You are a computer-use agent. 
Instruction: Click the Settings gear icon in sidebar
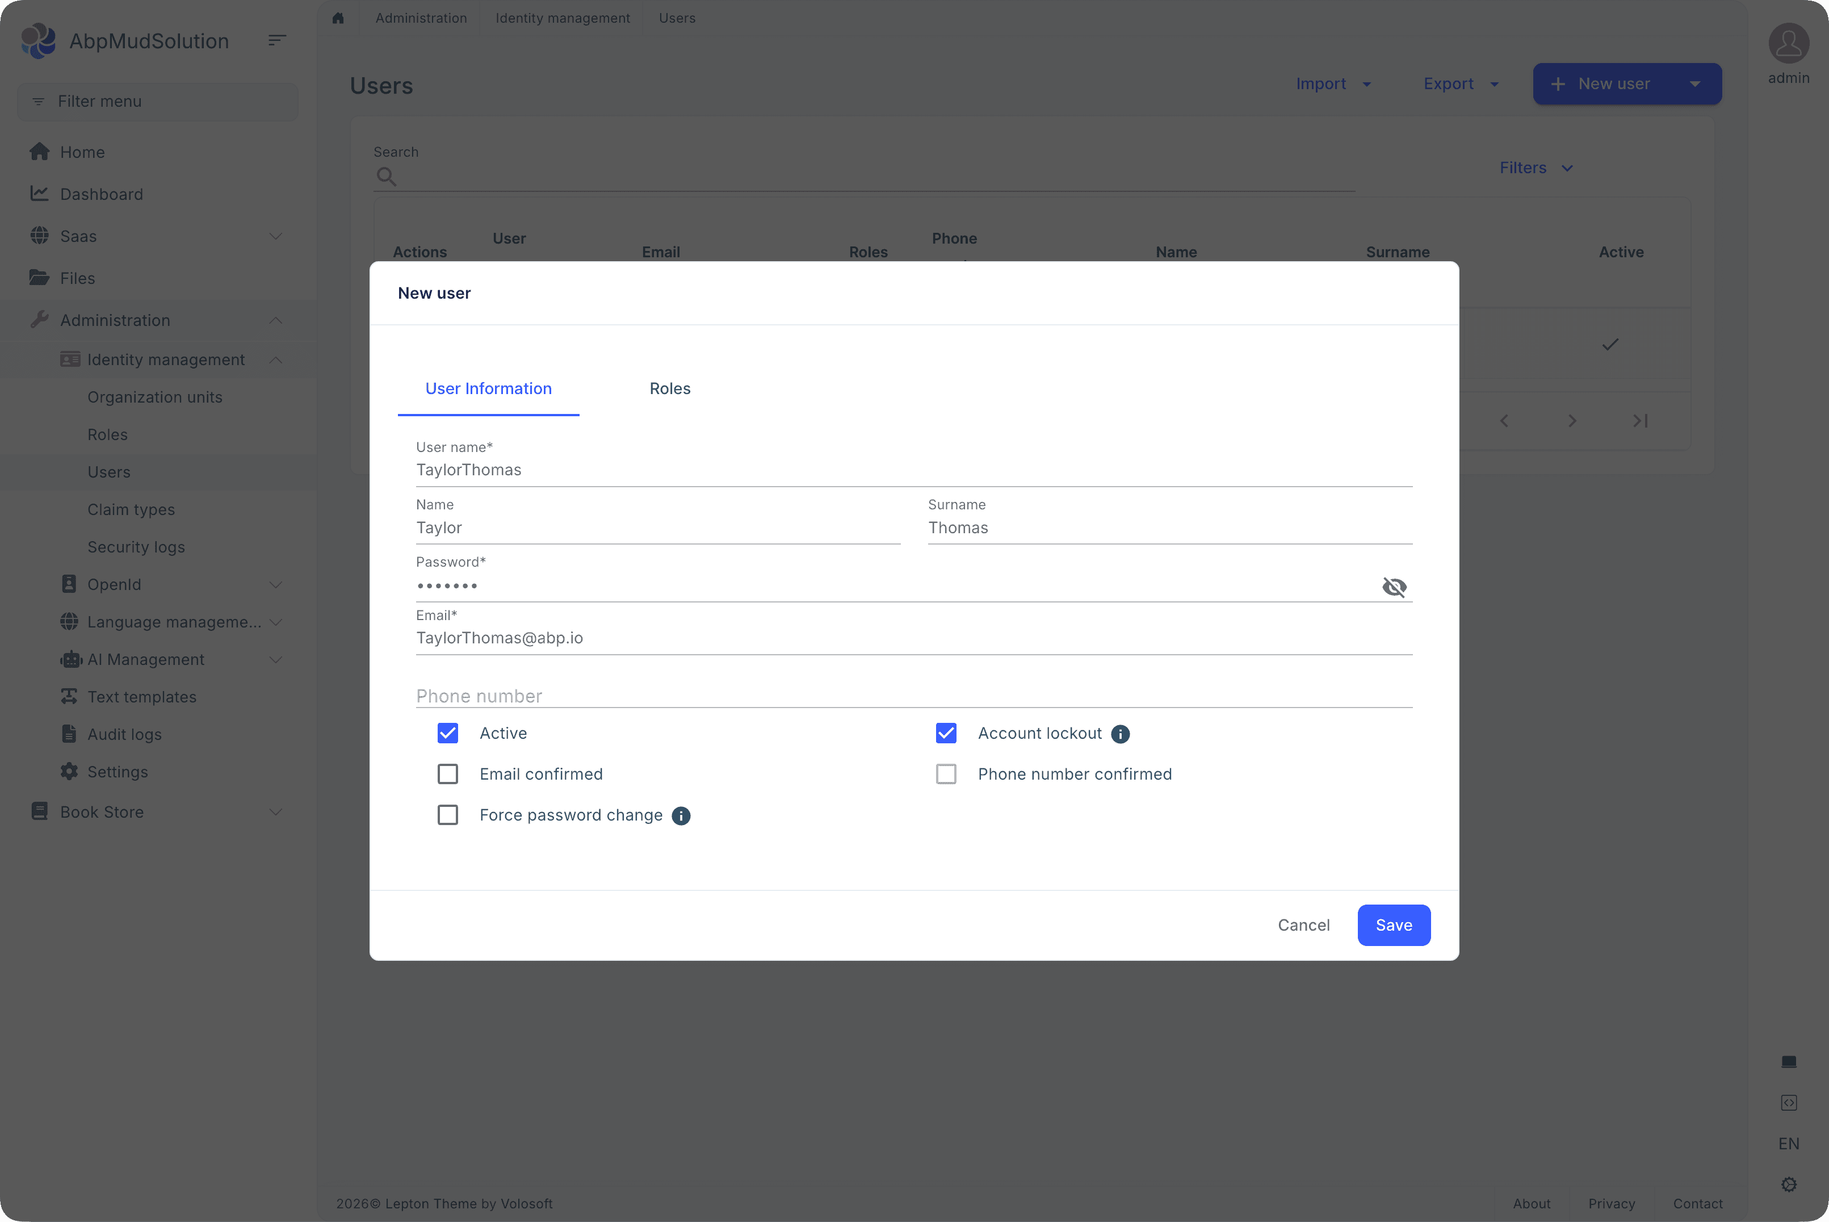(69, 772)
